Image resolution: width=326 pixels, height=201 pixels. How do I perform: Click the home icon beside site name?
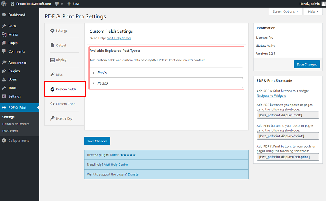coord(13,4)
